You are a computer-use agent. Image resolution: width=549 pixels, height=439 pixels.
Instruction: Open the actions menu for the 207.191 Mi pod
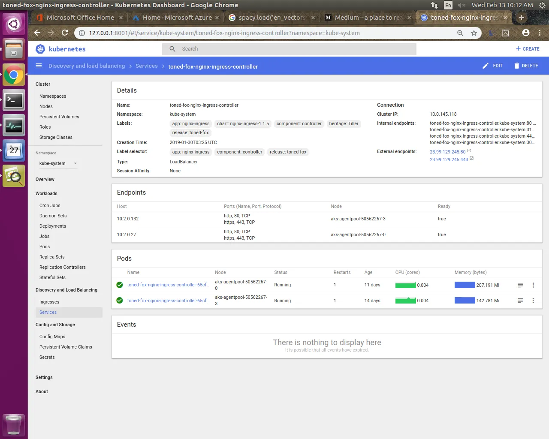[x=533, y=285]
